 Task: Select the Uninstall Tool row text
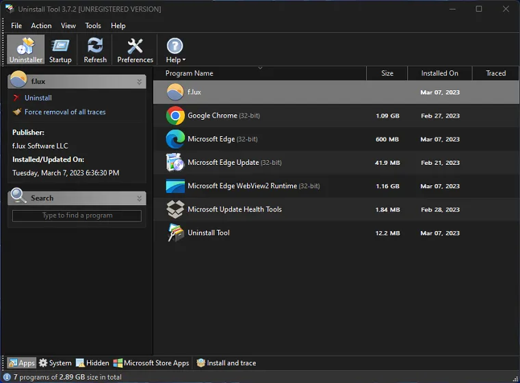click(209, 233)
